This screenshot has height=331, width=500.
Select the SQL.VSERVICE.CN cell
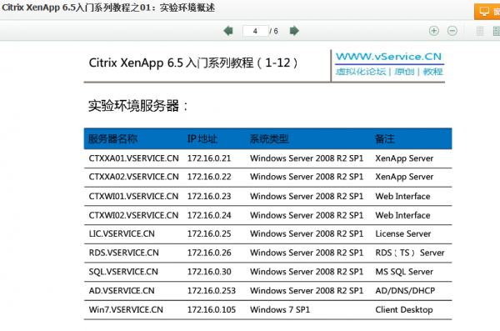123,272
